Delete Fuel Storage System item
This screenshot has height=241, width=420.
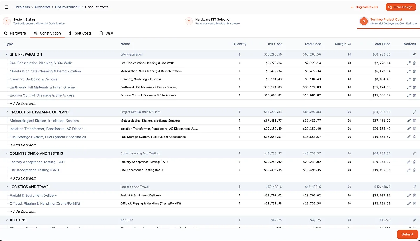coord(414,137)
